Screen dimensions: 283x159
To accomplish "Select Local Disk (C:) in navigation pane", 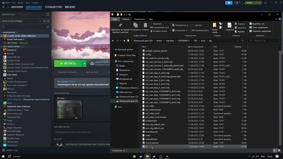I will [129, 97].
